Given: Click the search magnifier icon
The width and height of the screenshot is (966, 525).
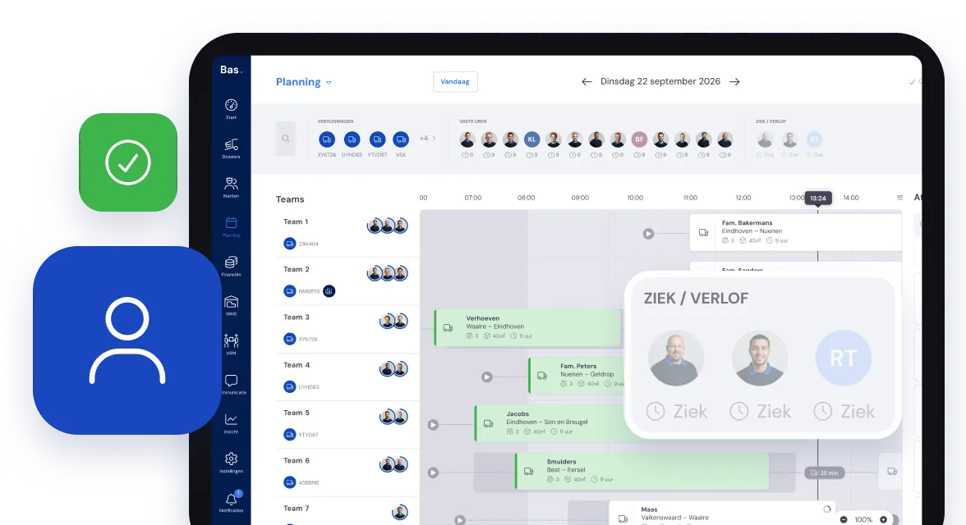Looking at the screenshot, I should [286, 139].
